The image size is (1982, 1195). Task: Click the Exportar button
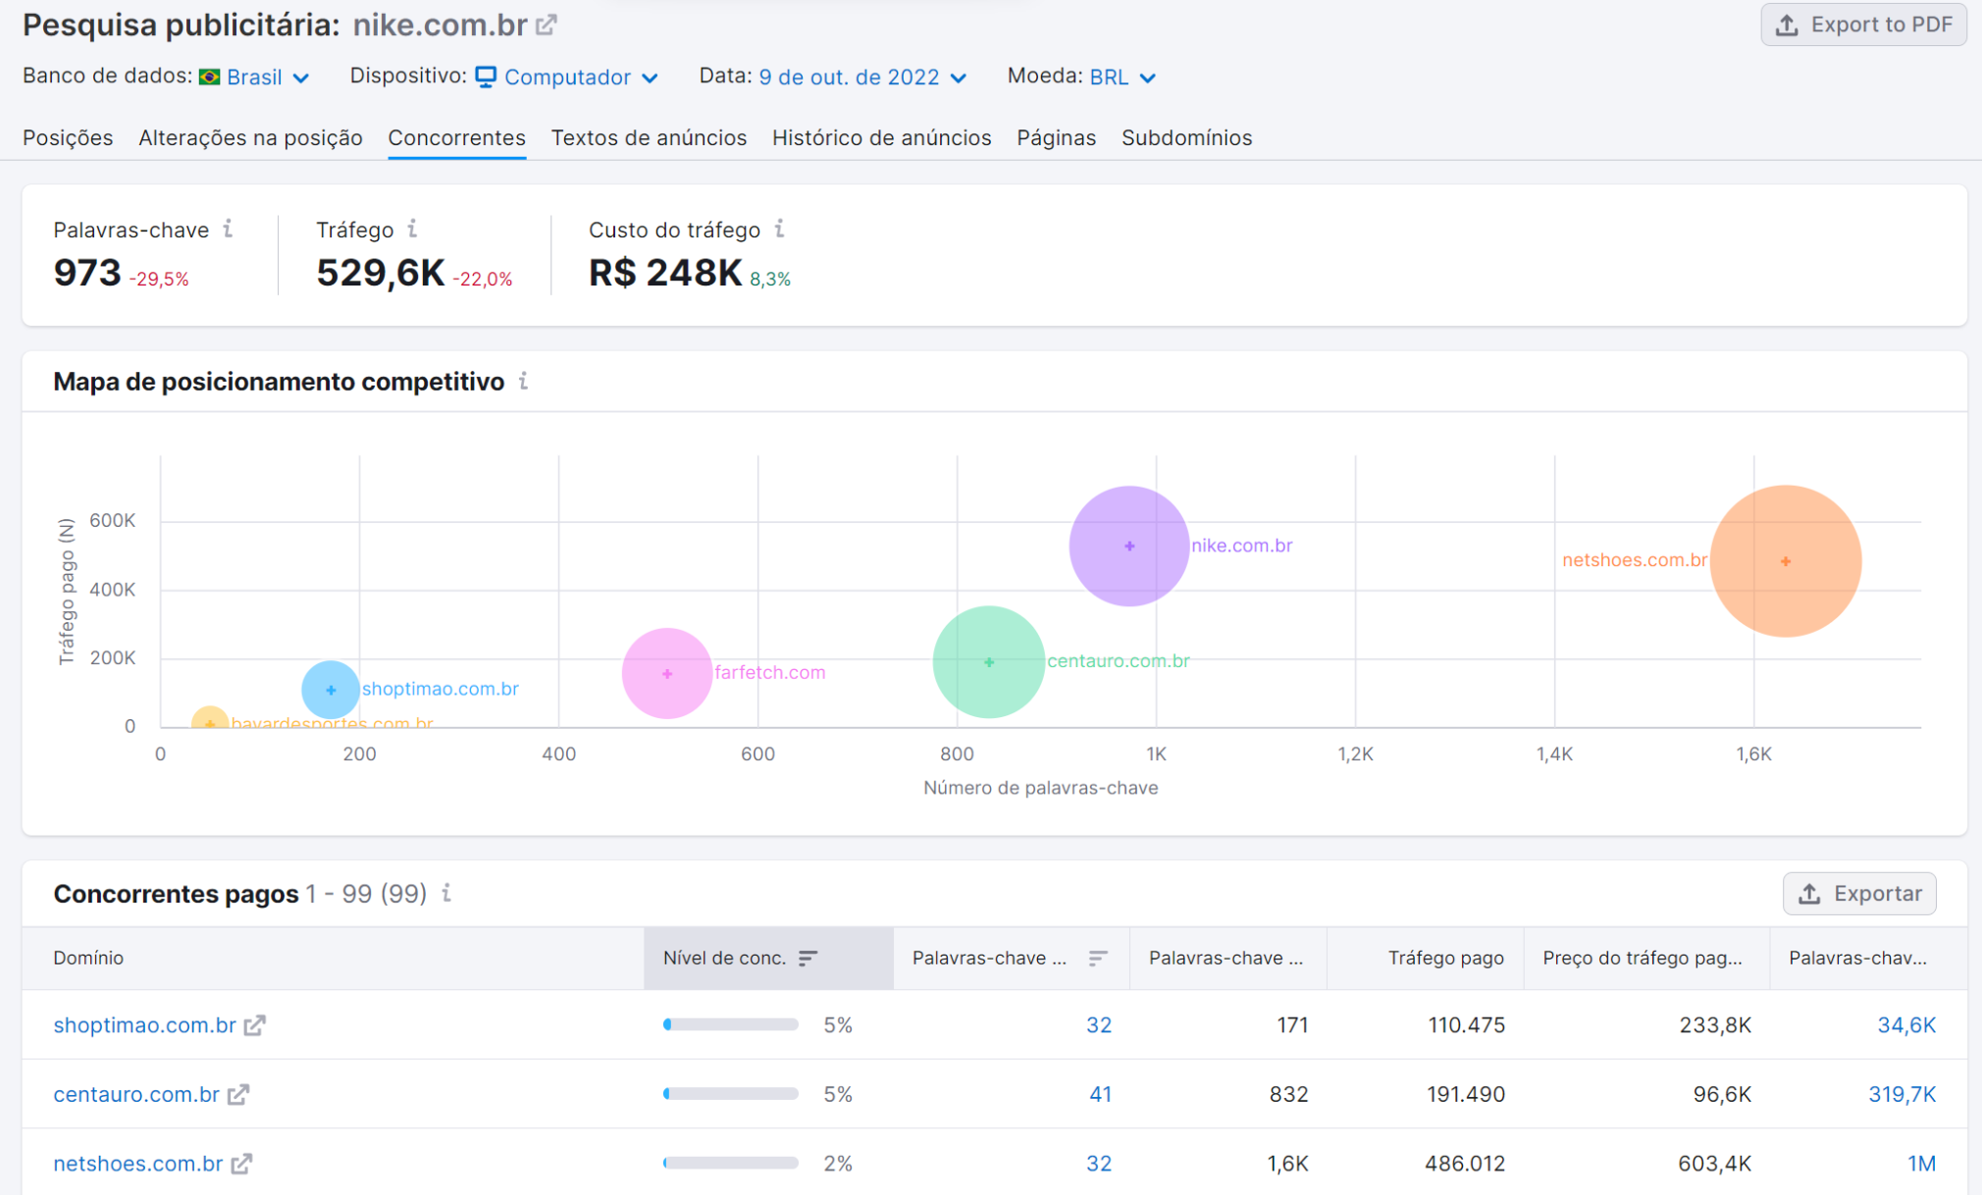point(1859,894)
